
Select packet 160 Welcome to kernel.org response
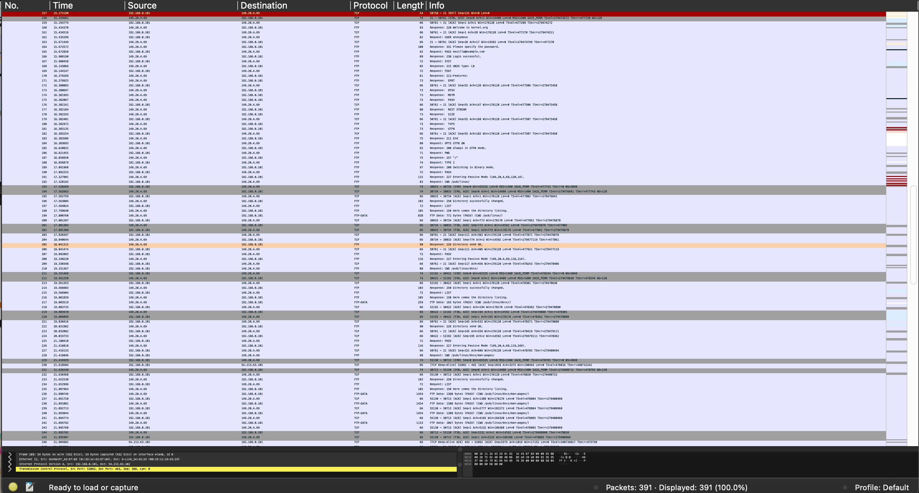pos(250,28)
